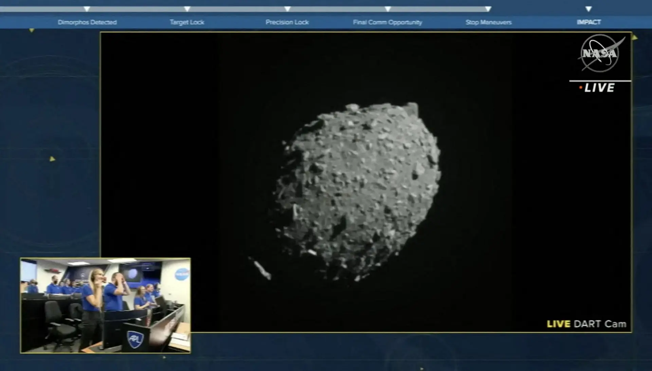Select the IMPACT milestone label
652x371 pixels.
(x=590, y=22)
